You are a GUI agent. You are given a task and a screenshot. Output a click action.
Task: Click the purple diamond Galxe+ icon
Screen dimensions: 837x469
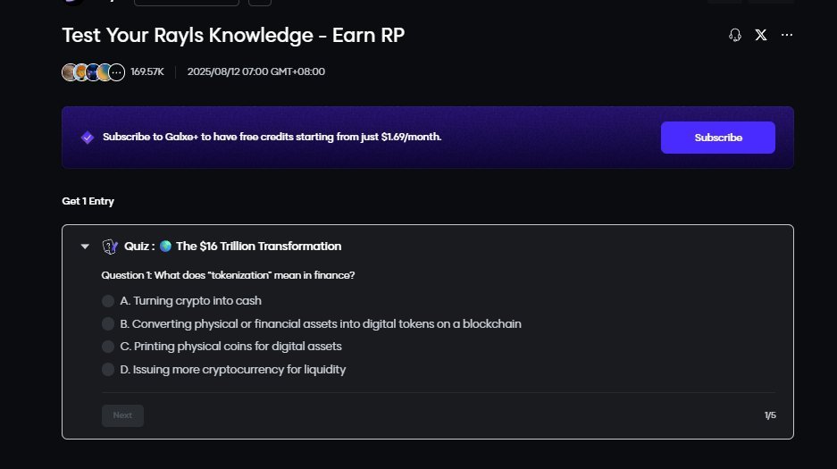(x=88, y=138)
